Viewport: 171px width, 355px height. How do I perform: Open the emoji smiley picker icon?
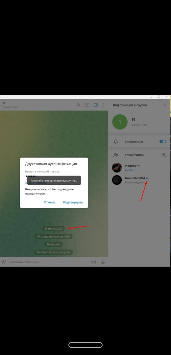click(x=93, y=262)
